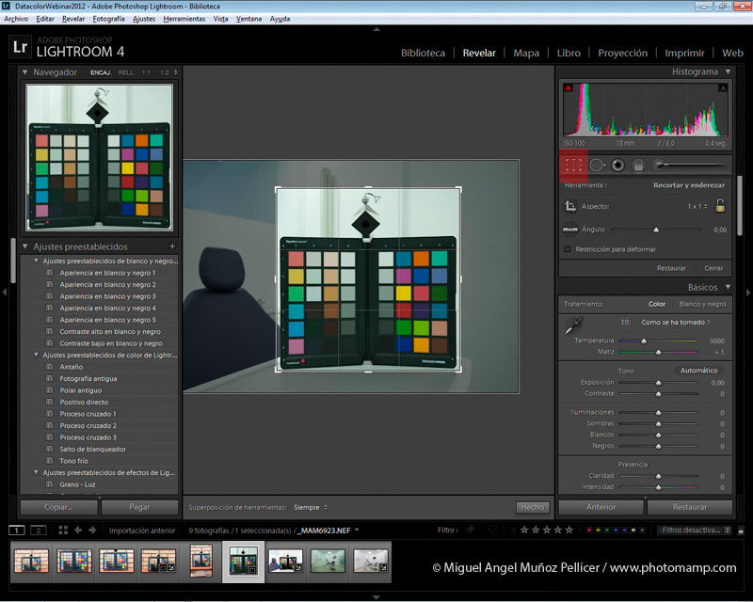Open the Herramientas menu
The height and width of the screenshot is (602, 753).
pos(184,19)
